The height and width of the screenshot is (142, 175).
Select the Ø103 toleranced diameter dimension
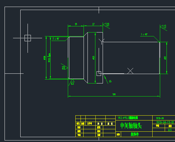49,58
